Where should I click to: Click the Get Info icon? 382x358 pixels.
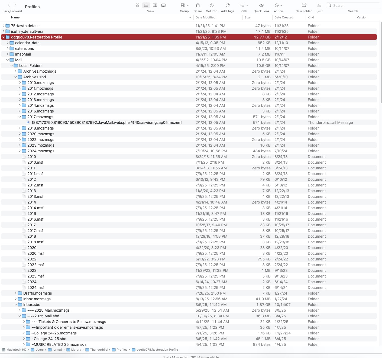(x=212, y=5)
